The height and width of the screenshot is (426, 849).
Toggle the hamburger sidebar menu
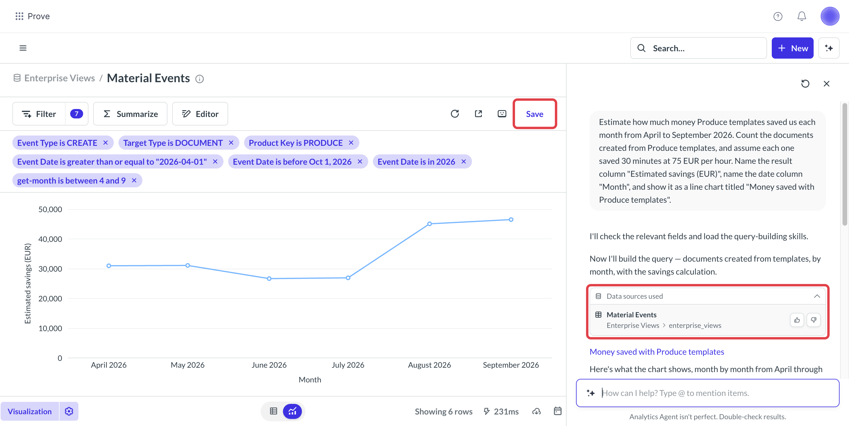(23, 48)
